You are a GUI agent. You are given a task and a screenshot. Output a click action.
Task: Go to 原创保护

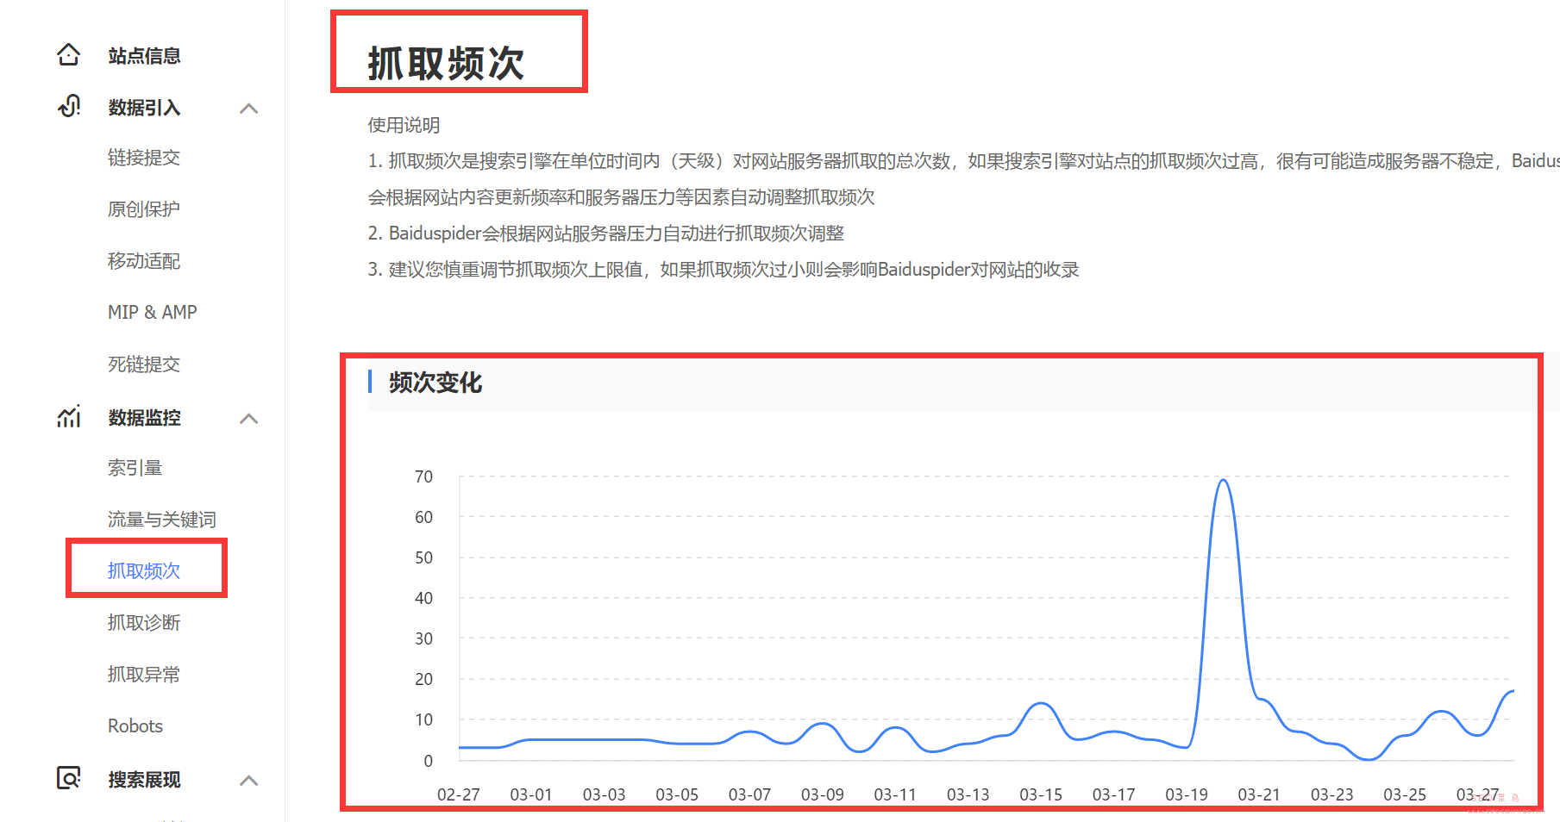(144, 209)
